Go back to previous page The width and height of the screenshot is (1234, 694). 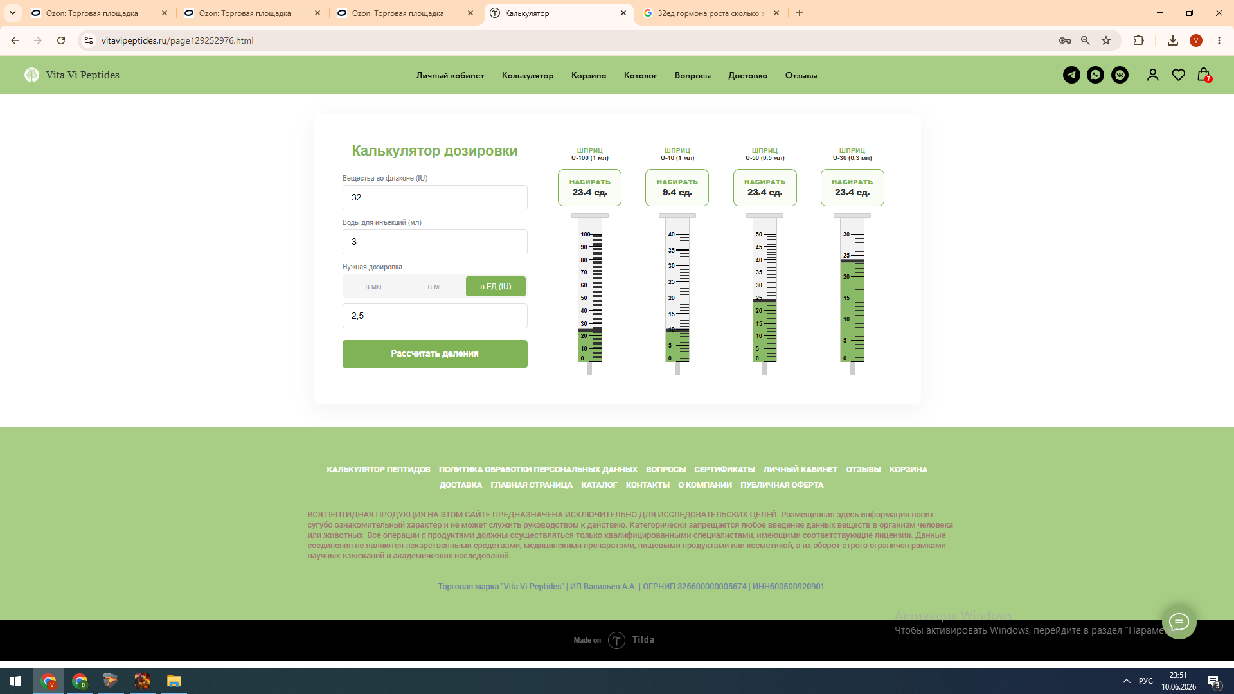(x=15, y=40)
